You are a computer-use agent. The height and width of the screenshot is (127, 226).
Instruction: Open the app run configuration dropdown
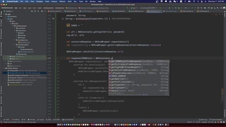[134, 8]
